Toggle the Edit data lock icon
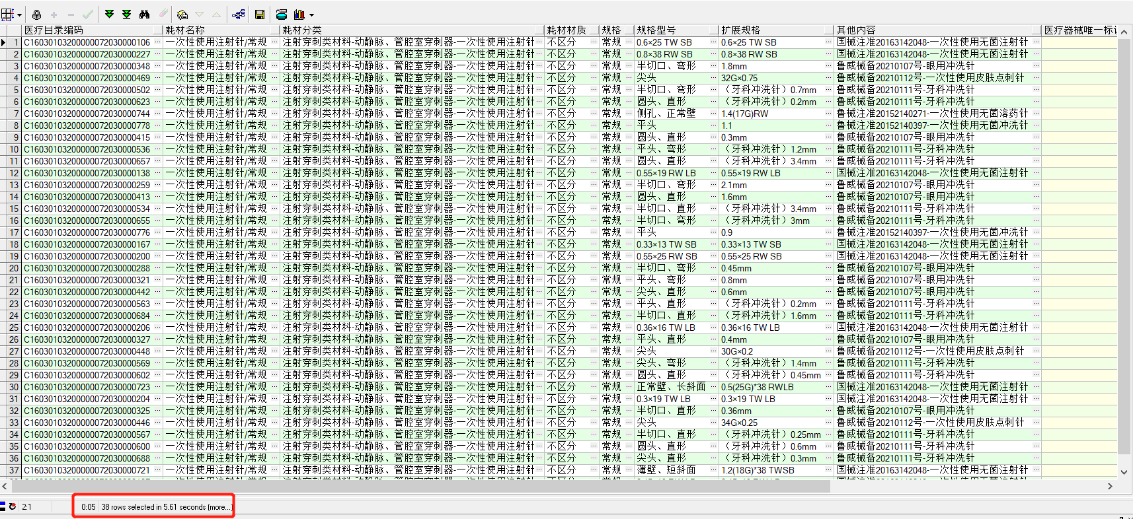The image size is (1133, 519). click(36, 15)
